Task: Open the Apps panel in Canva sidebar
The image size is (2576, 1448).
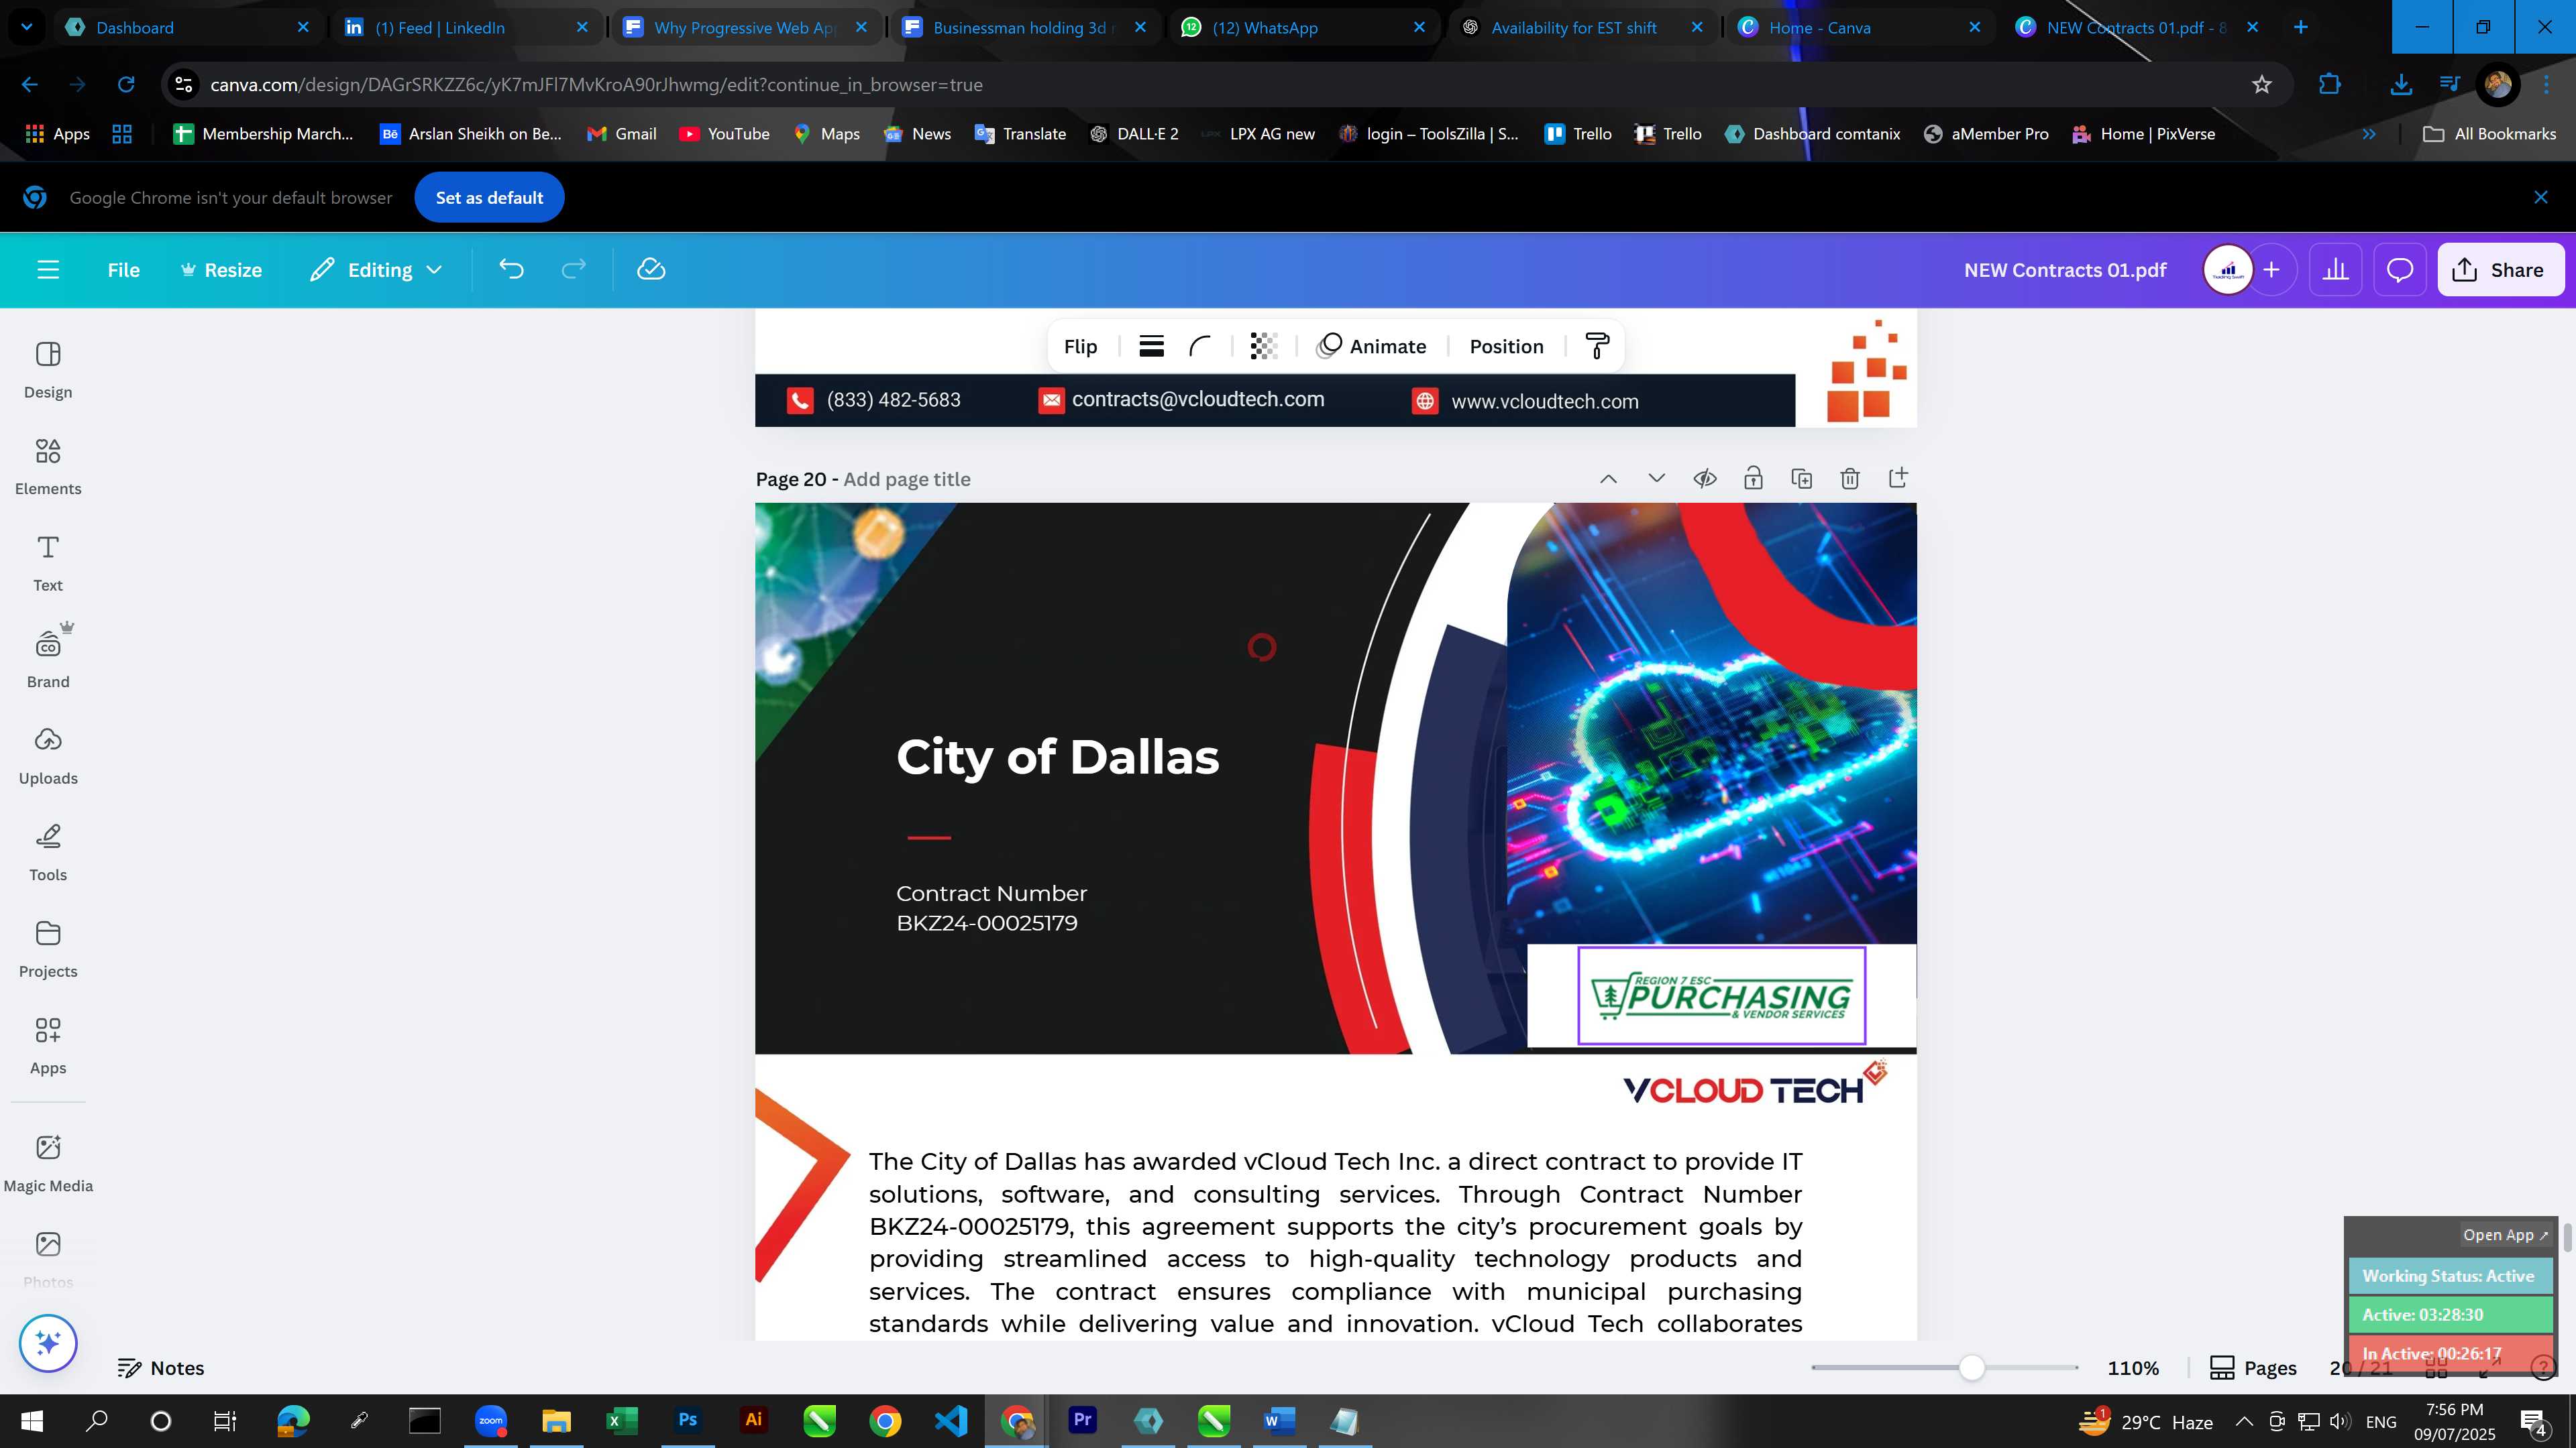Action: click(48, 1046)
